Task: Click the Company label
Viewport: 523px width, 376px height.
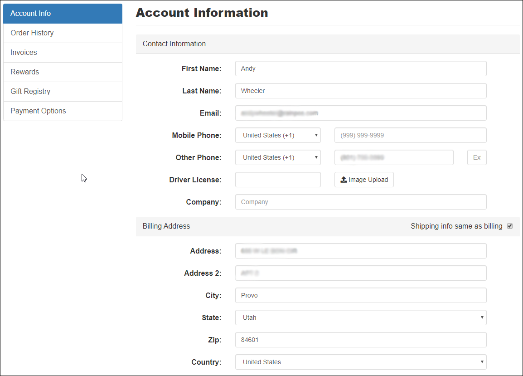Action: tap(203, 202)
